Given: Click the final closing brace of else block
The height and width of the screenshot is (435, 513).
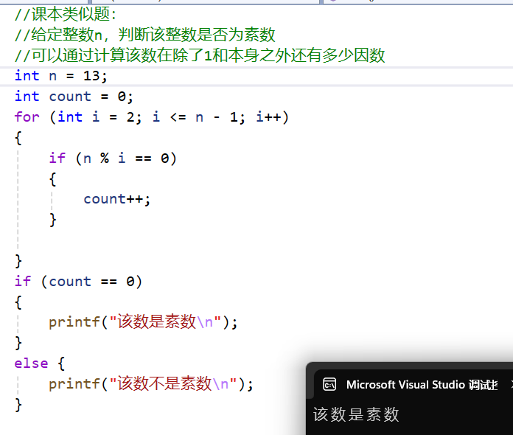Looking at the screenshot, I should [x=18, y=406].
